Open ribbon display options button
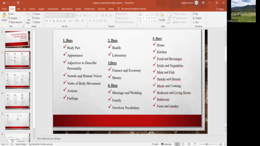 tap(203, 3)
